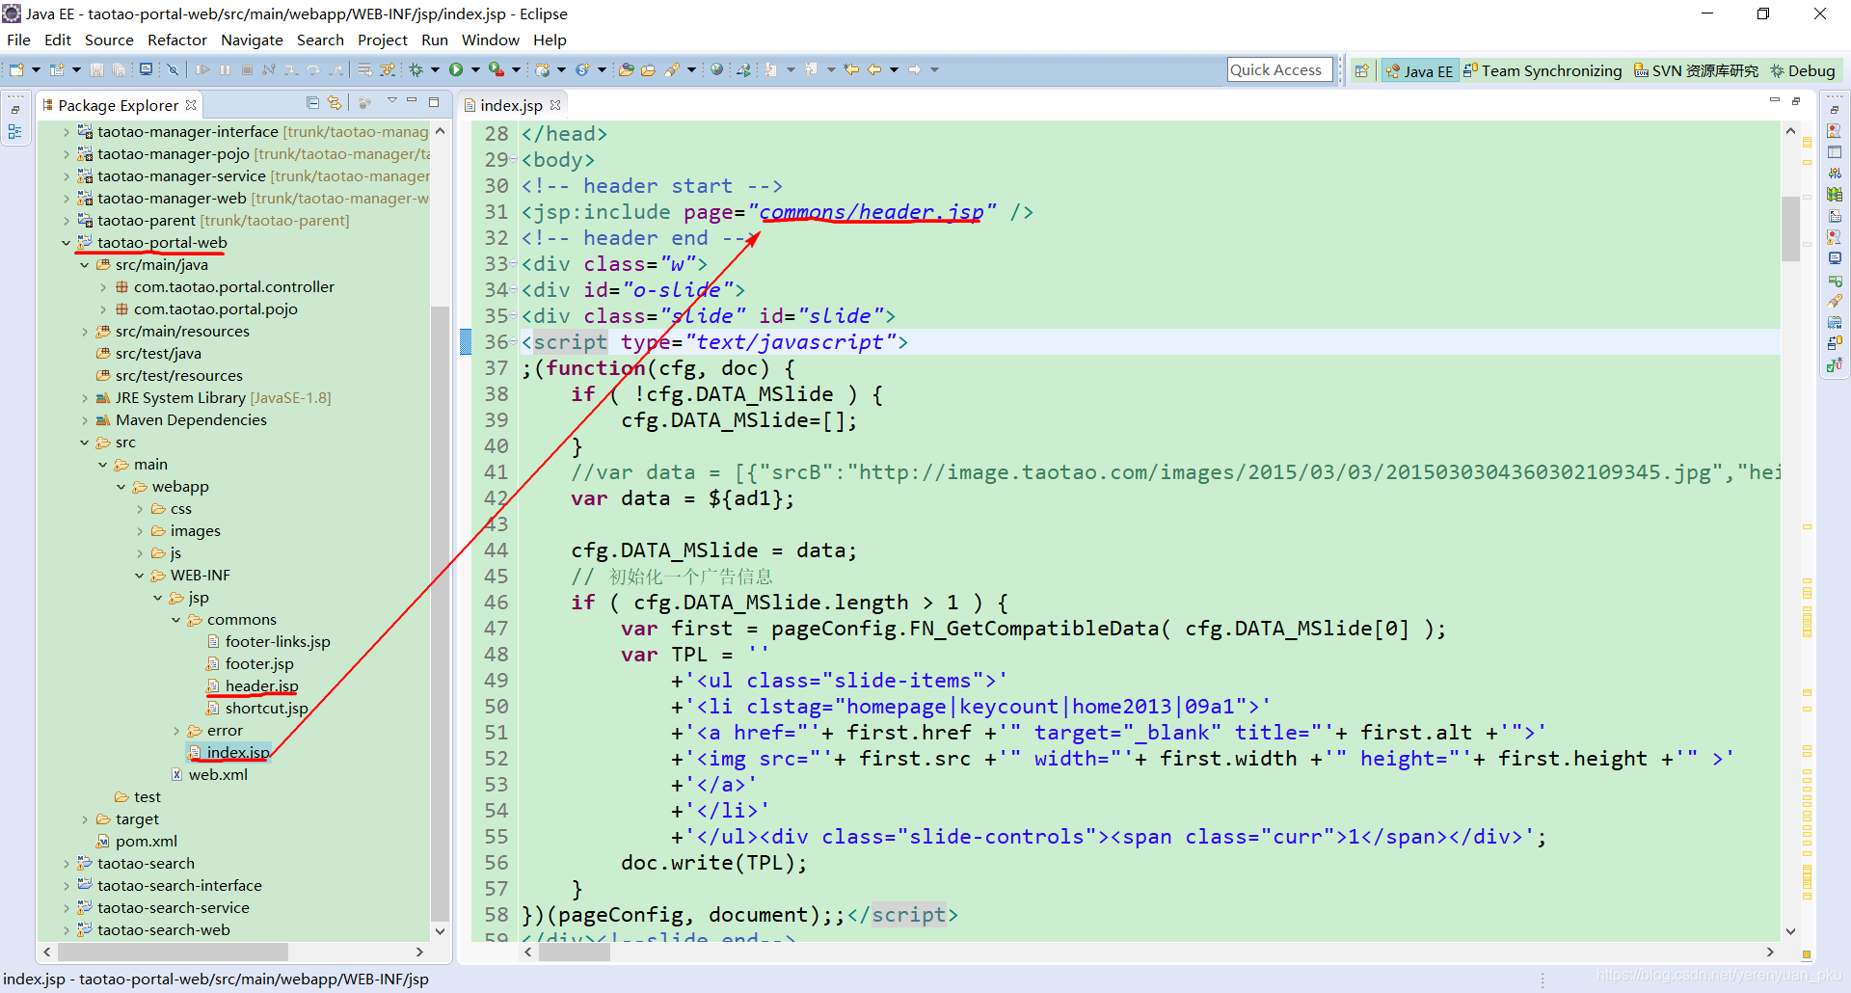Select the index.jsp editor tab
The image size is (1851, 993).
511,105
